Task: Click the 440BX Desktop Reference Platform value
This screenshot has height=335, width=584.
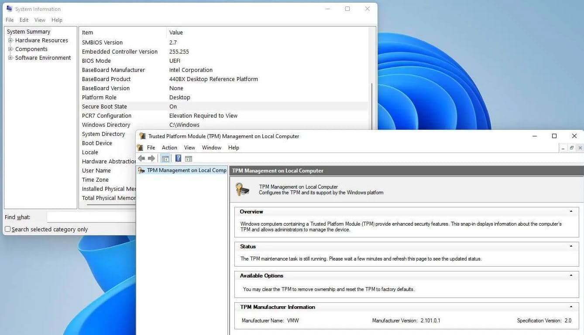Action: (x=213, y=79)
